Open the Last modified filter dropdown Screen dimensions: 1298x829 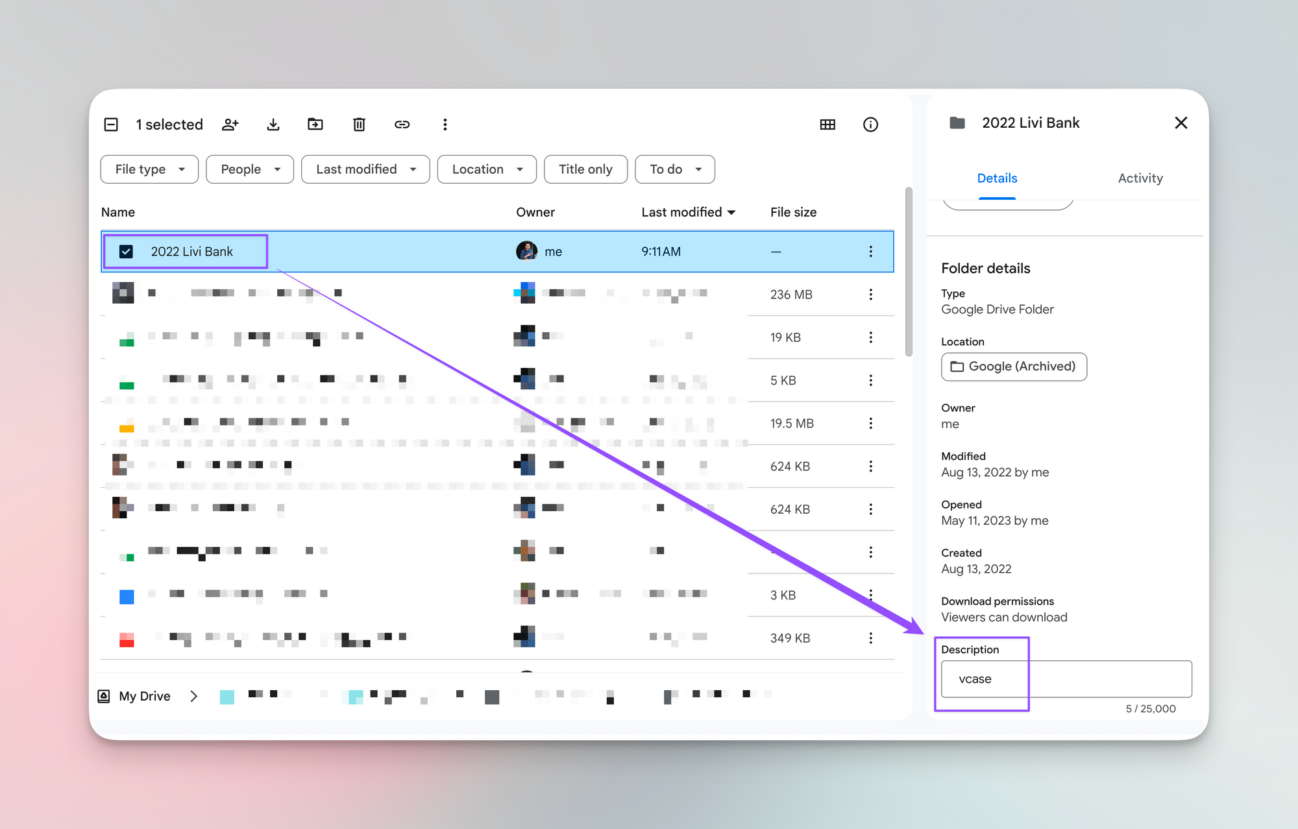tap(365, 169)
